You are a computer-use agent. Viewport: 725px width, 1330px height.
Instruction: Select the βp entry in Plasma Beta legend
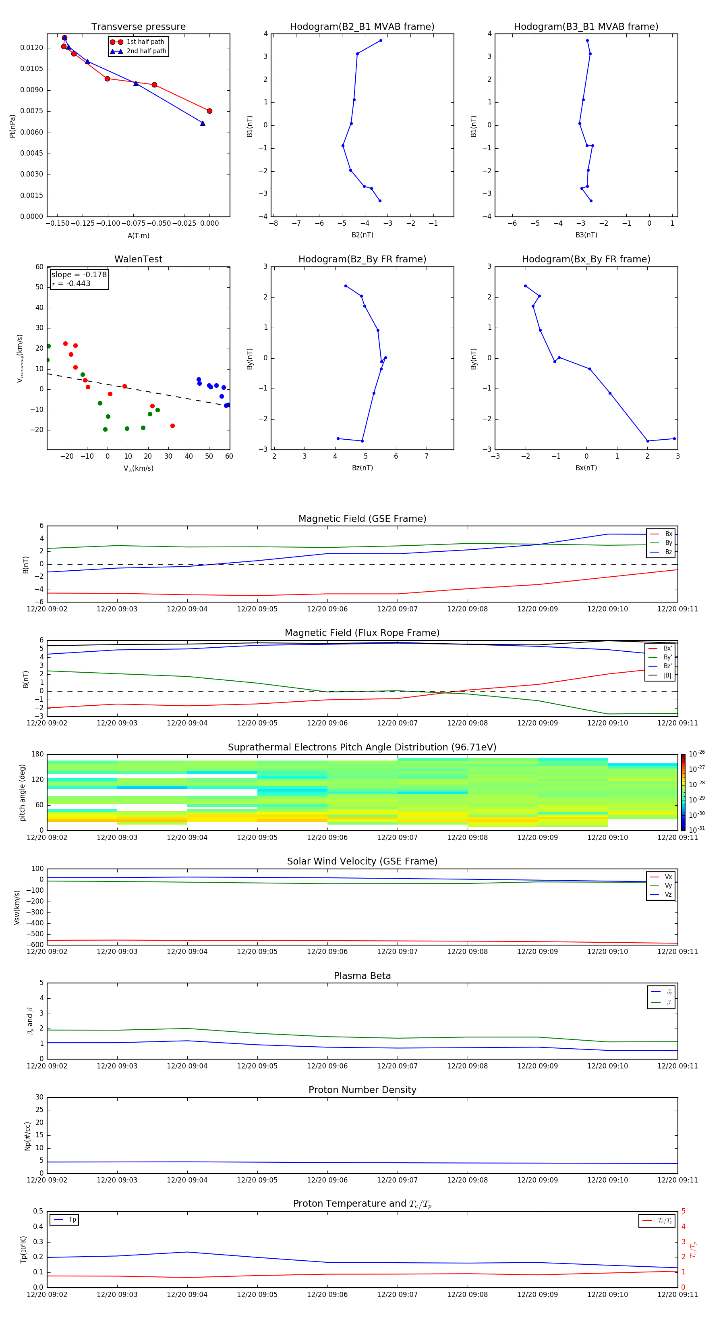point(661,992)
